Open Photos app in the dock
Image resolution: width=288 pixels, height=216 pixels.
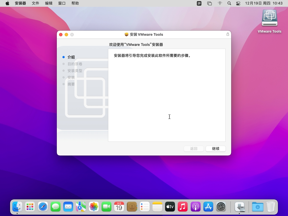(93, 207)
